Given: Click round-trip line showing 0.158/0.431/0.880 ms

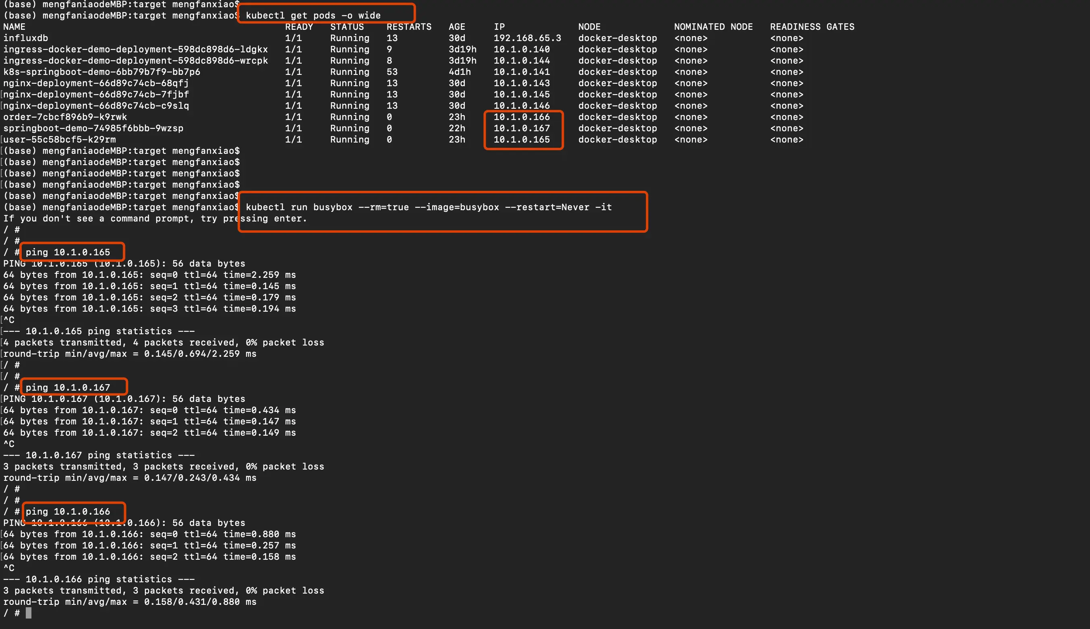Looking at the screenshot, I should point(130,602).
